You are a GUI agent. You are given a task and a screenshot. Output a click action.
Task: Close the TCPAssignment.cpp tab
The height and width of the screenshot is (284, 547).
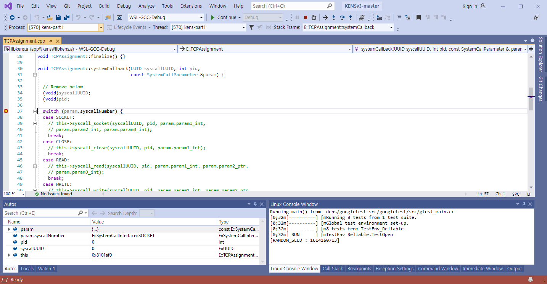coord(58,41)
